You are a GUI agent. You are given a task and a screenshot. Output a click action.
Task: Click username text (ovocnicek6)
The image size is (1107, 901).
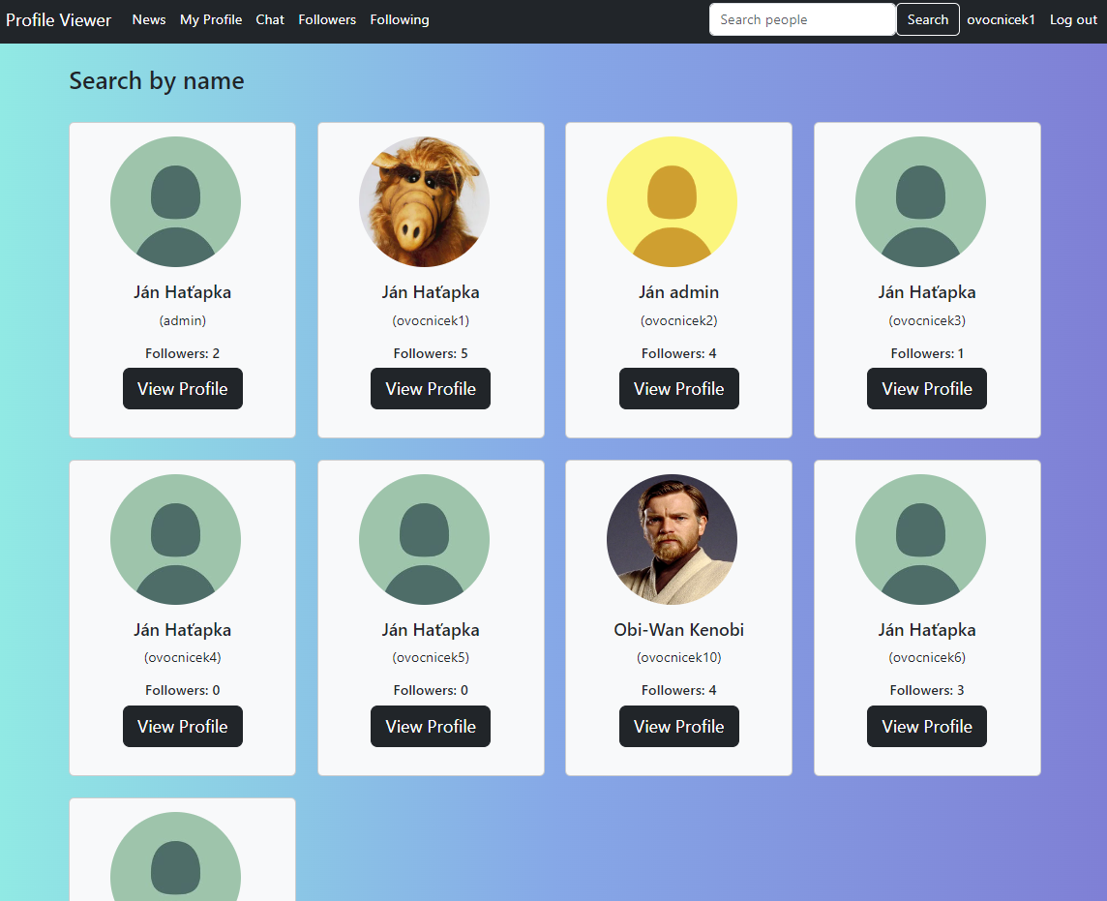point(927,657)
